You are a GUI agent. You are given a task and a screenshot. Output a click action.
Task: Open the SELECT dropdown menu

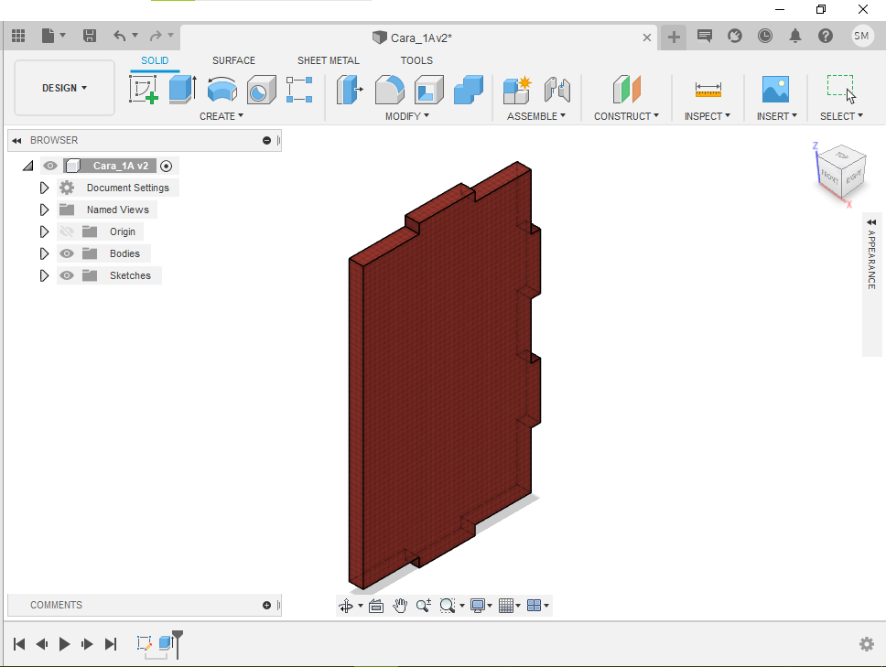point(841,116)
